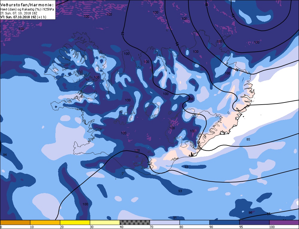The height and width of the screenshot is (229, 299).
Task: Click the purple above-100 legend swatch
Action: click(284, 222)
